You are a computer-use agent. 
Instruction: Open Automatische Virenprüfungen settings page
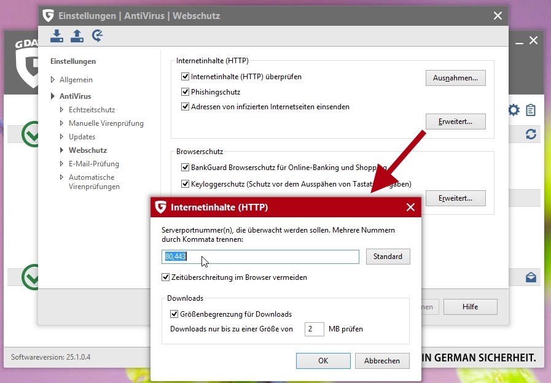click(x=94, y=182)
